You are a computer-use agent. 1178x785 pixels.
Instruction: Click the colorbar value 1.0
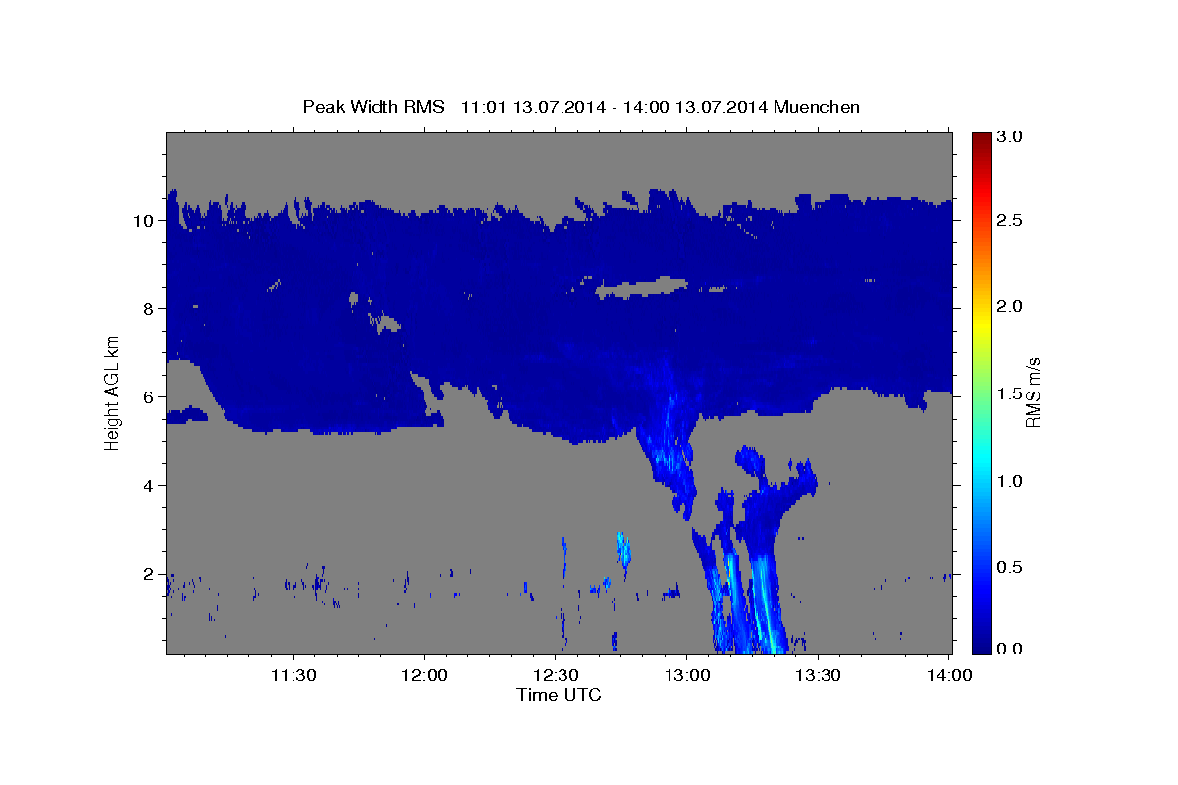tap(1011, 481)
